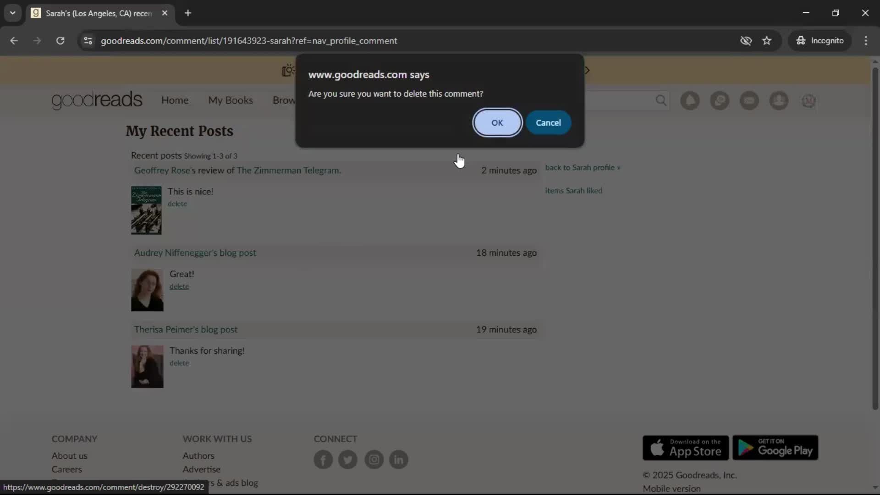This screenshot has width=880, height=495.
Task: Open Goodreads Instagram icon
Action: (x=374, y=459)
